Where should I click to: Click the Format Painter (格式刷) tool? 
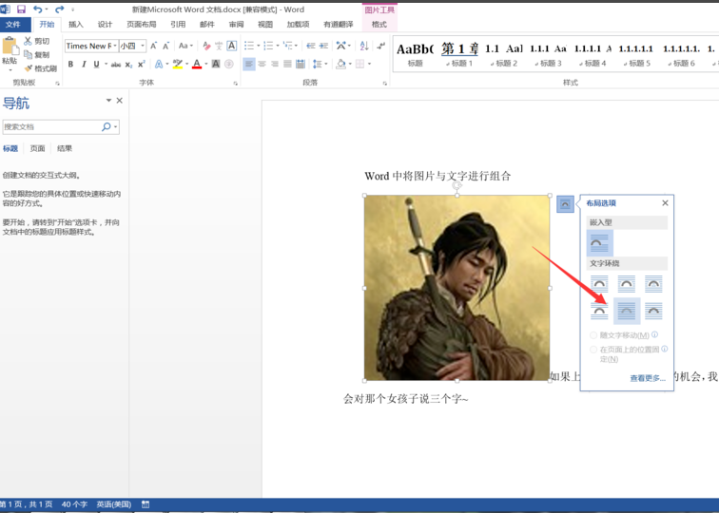(40, 68)
